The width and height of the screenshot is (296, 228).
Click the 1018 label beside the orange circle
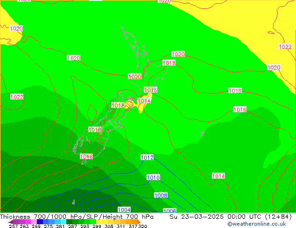pos(118,105)
